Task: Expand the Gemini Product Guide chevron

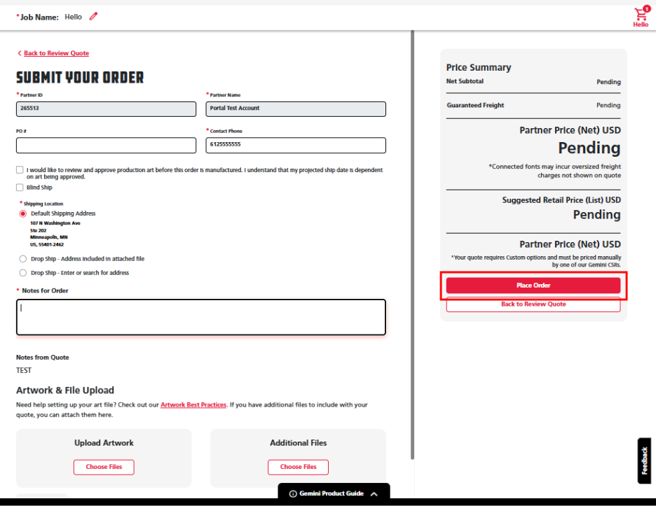Action: pyautogui.click(x=374, y=493)
